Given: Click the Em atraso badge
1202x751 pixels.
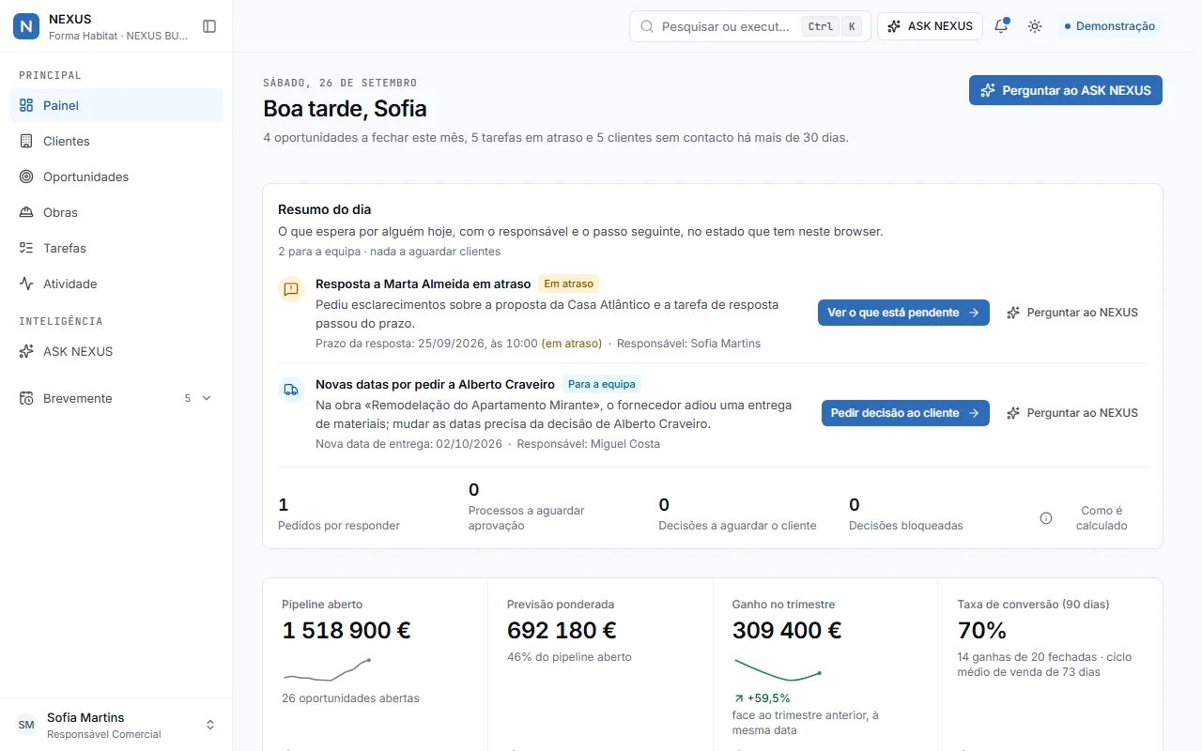Looking at the screenshot, I should click(569, 284).
